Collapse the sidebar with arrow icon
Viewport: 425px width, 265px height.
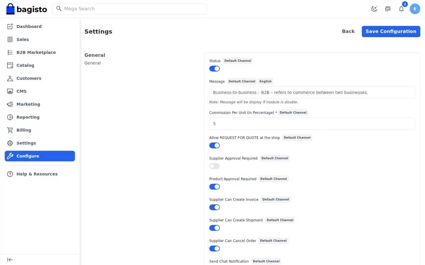10,260
